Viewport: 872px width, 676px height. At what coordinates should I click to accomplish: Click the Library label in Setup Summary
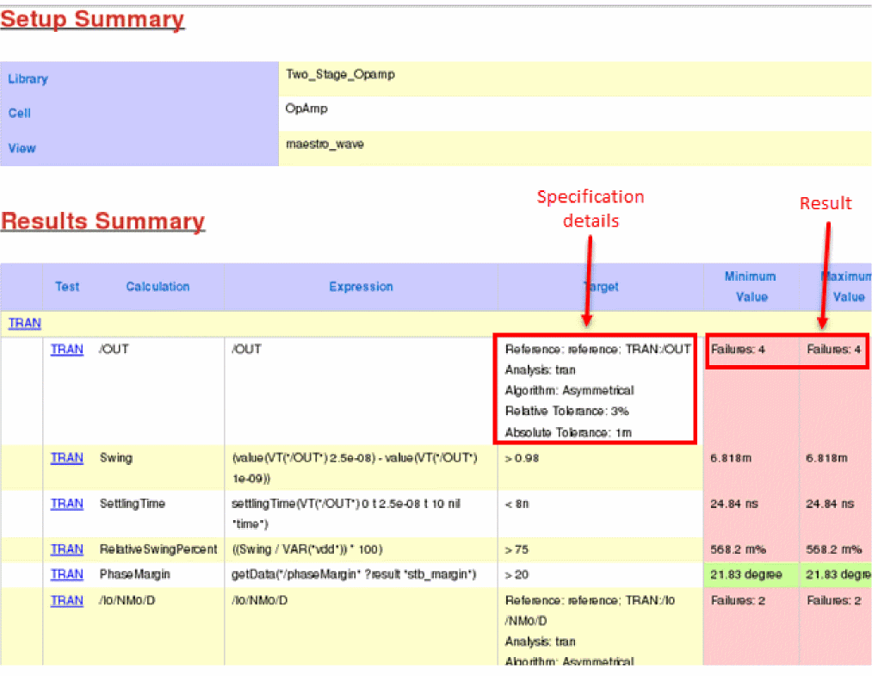pyautogui.click(x=28, y=78)
